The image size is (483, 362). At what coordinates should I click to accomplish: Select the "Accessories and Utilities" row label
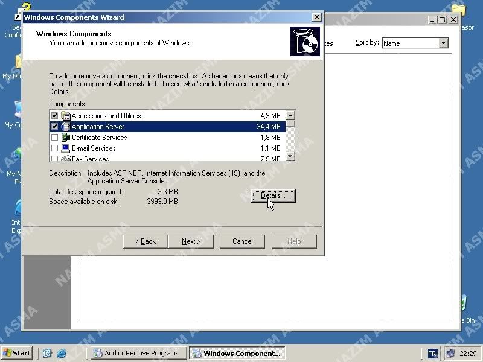coord(106,116)
